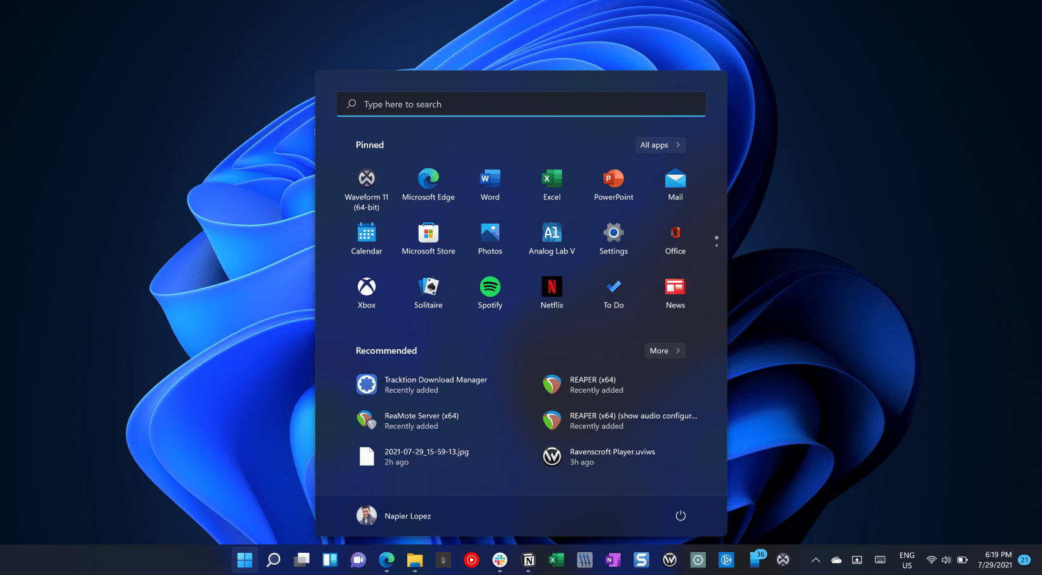Image resolution: width=1042 pixels, height=575 pixels.
Task: Launch the Xbox app
Action: [367, 293]
